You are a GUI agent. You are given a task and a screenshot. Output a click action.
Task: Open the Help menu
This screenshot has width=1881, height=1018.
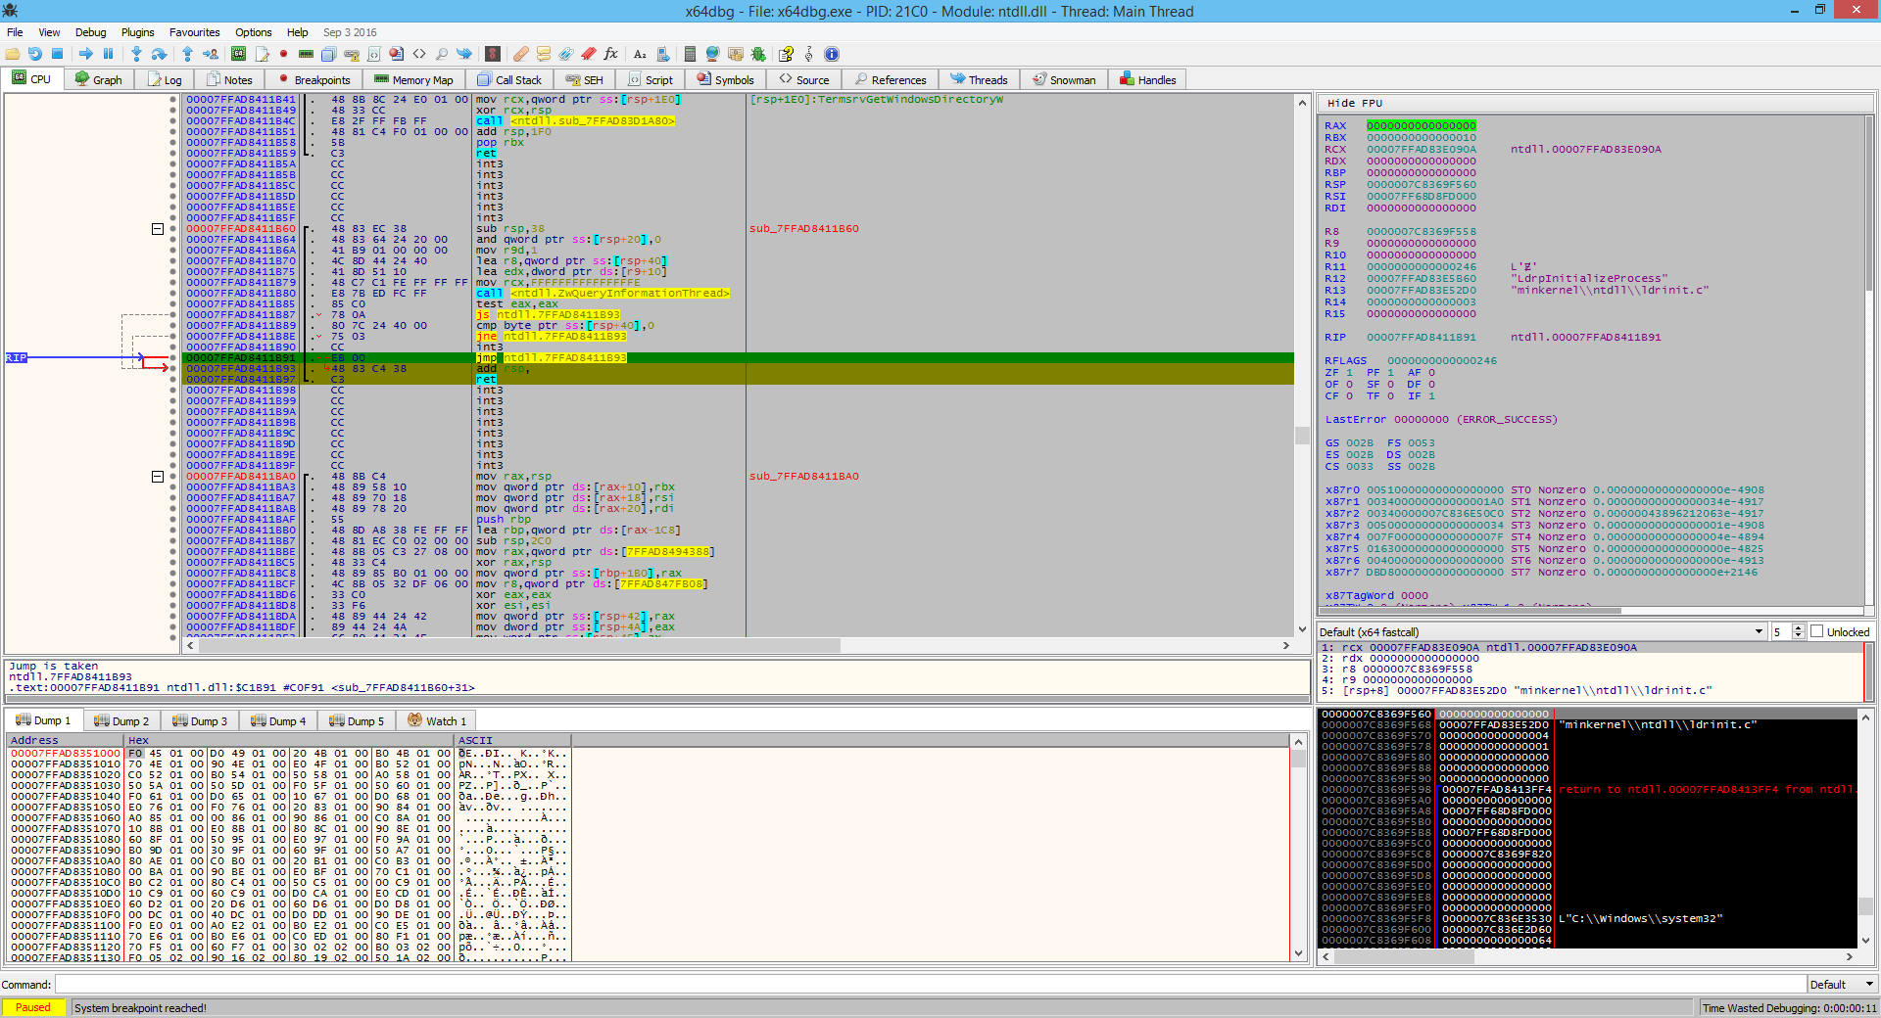[297, 32]
